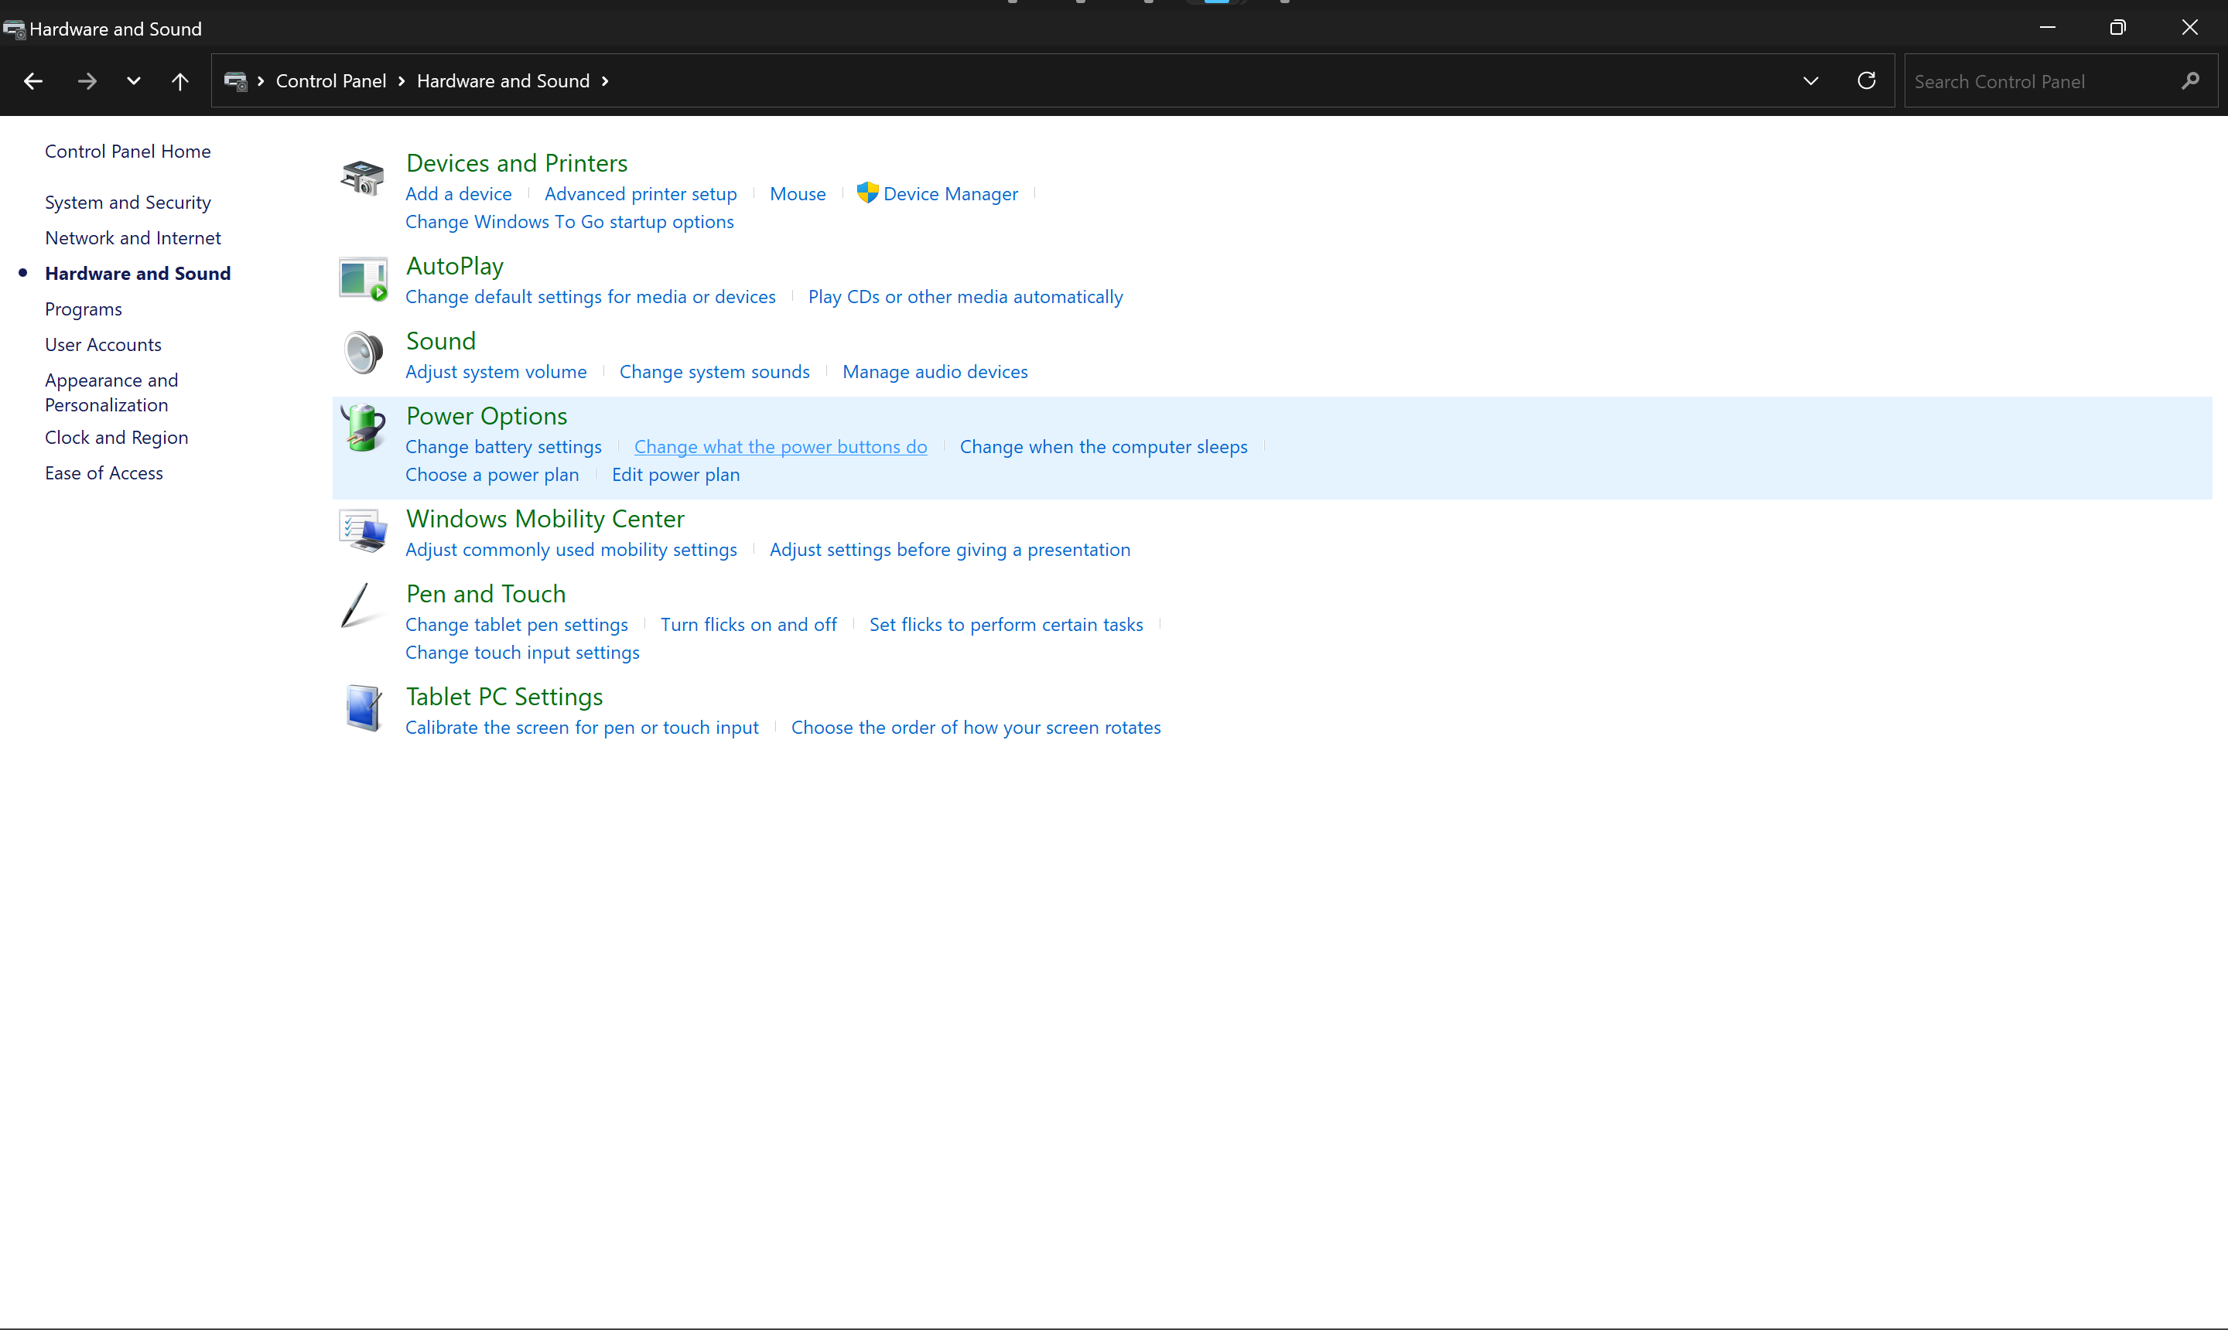Select Hardware and Sound in sidebar
The height and width of the screenshot is (1330, 2228).
click(x=138, y=275)
